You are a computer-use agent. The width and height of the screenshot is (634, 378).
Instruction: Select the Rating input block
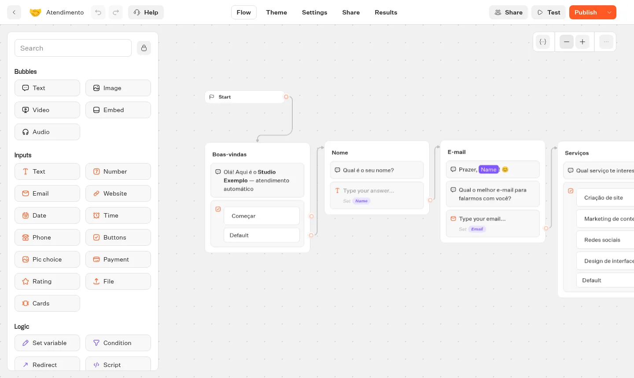(47, 281)
